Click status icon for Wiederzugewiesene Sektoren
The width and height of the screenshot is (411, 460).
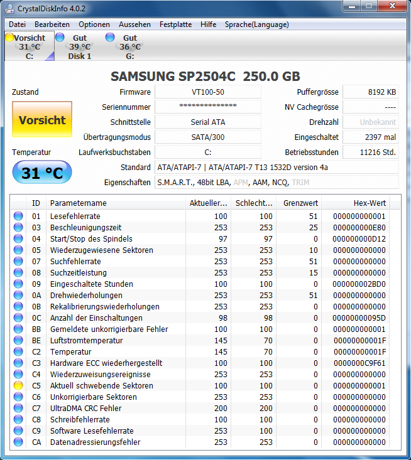pyautogui.click(x=18, y=250)
